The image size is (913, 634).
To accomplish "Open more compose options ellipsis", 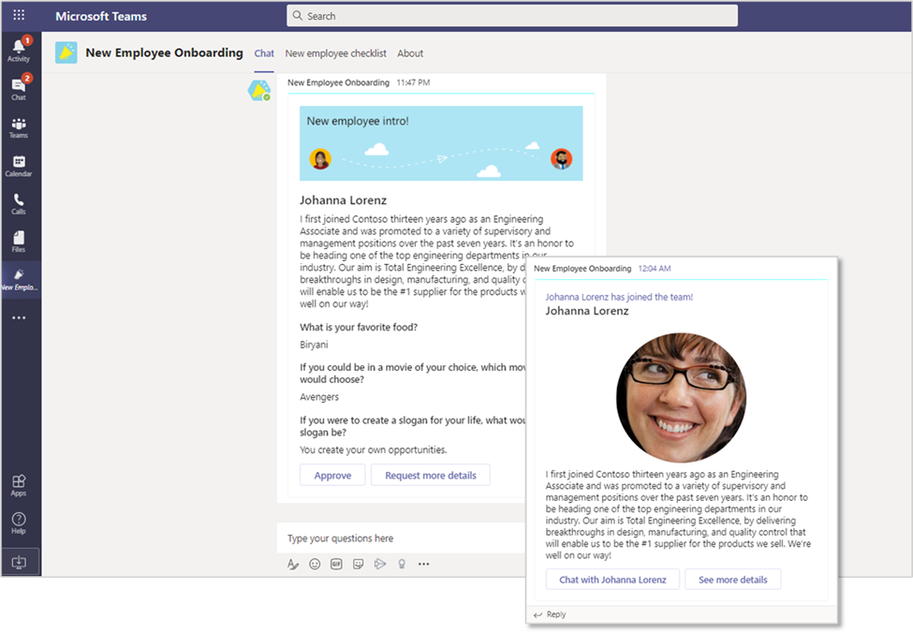I will (424, 564).
